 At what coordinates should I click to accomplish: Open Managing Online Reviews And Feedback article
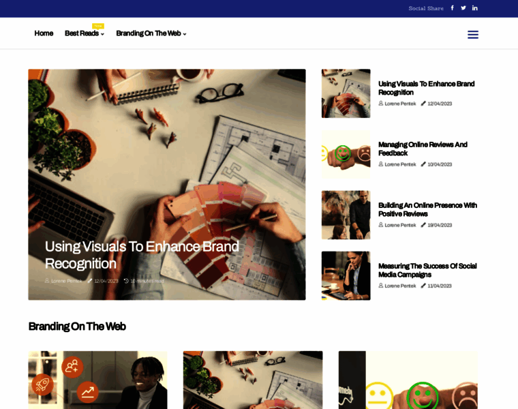tap(423, 149)
